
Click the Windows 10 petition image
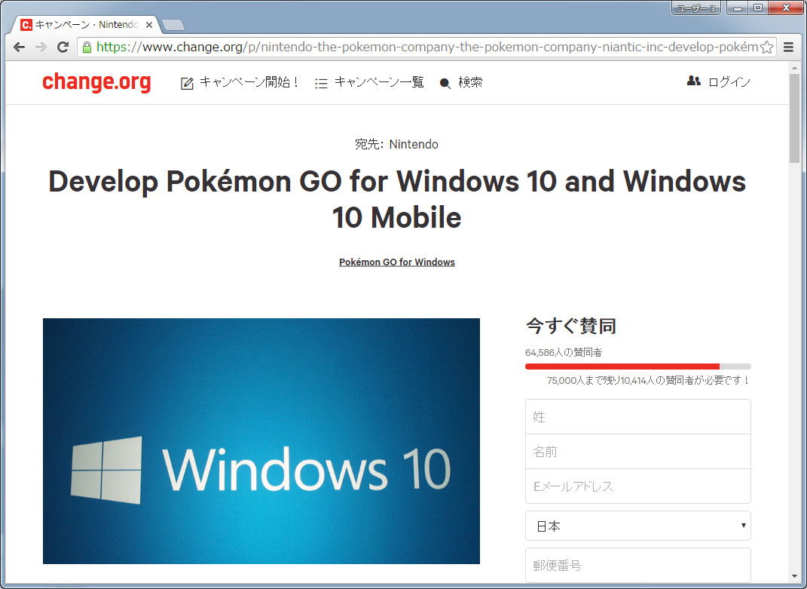(261, 441)
